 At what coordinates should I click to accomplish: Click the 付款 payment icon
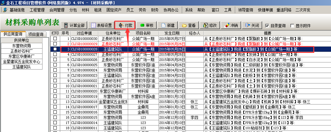(x=121, y=25)
